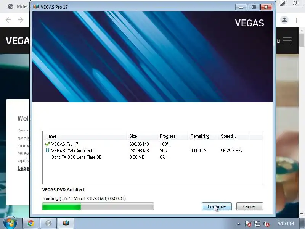Maximize the VEGAS Pro 17 installer window

[x=254, y=7]
